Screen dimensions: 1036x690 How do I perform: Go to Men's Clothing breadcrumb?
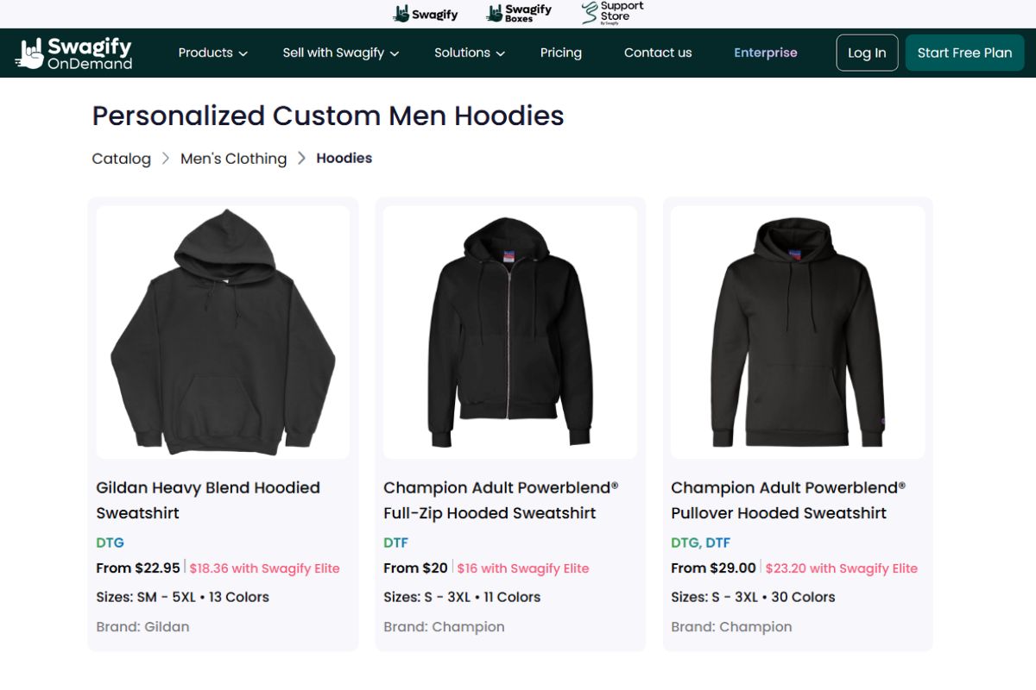233,159
